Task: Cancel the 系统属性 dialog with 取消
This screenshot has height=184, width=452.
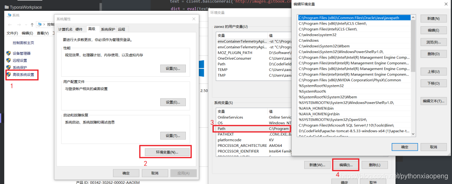Action: coord(154,173)
